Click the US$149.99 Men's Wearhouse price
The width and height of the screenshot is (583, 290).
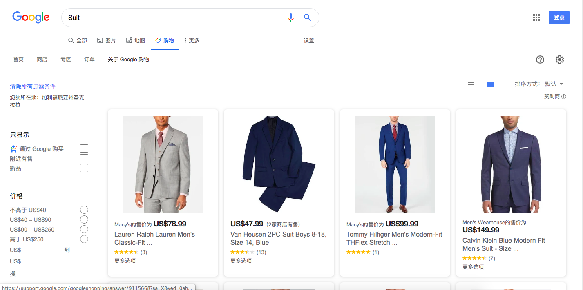click(x=481, y=230)
